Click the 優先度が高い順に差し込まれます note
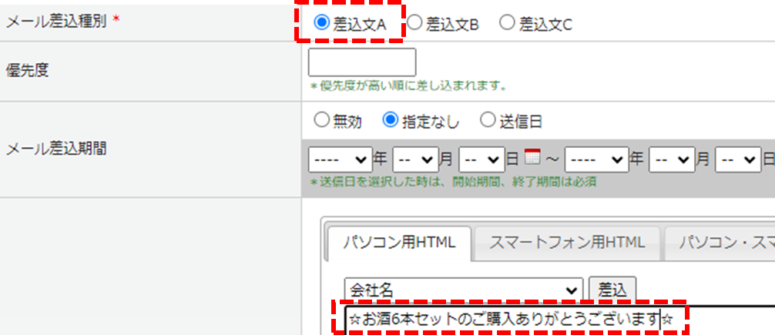 (408, 86)
